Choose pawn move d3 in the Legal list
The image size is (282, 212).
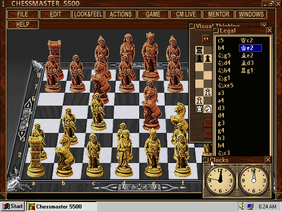coord(221,108)
